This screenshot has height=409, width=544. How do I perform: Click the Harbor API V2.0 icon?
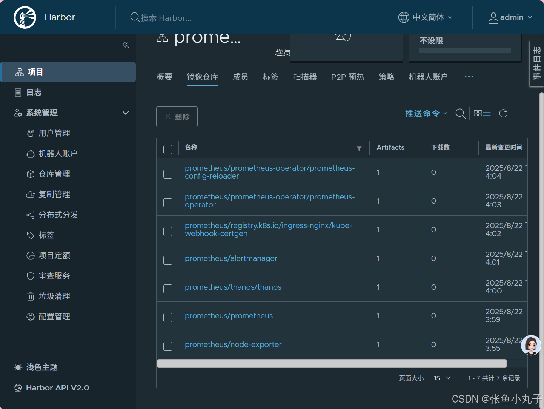tap(18, 388)
